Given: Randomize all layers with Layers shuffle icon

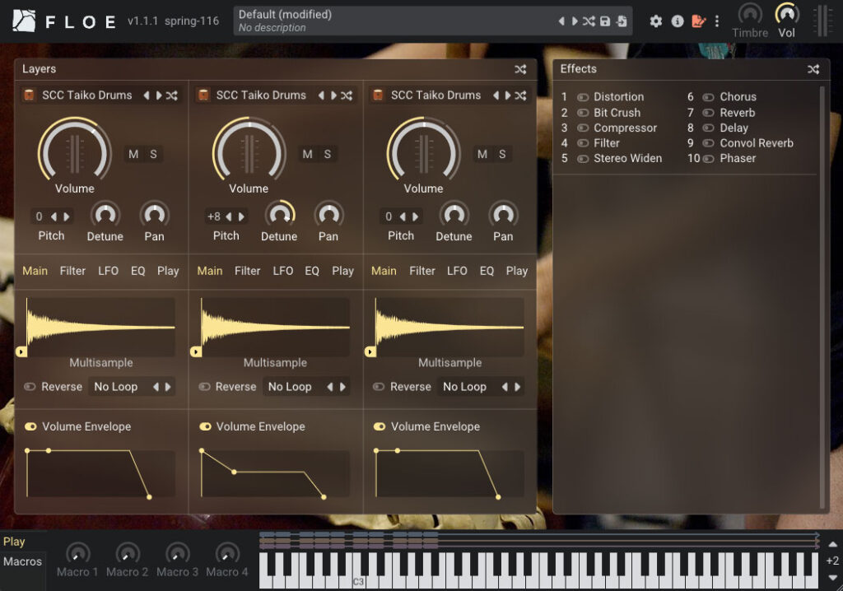Looking at the screenshot, I should tap(520, 70).
